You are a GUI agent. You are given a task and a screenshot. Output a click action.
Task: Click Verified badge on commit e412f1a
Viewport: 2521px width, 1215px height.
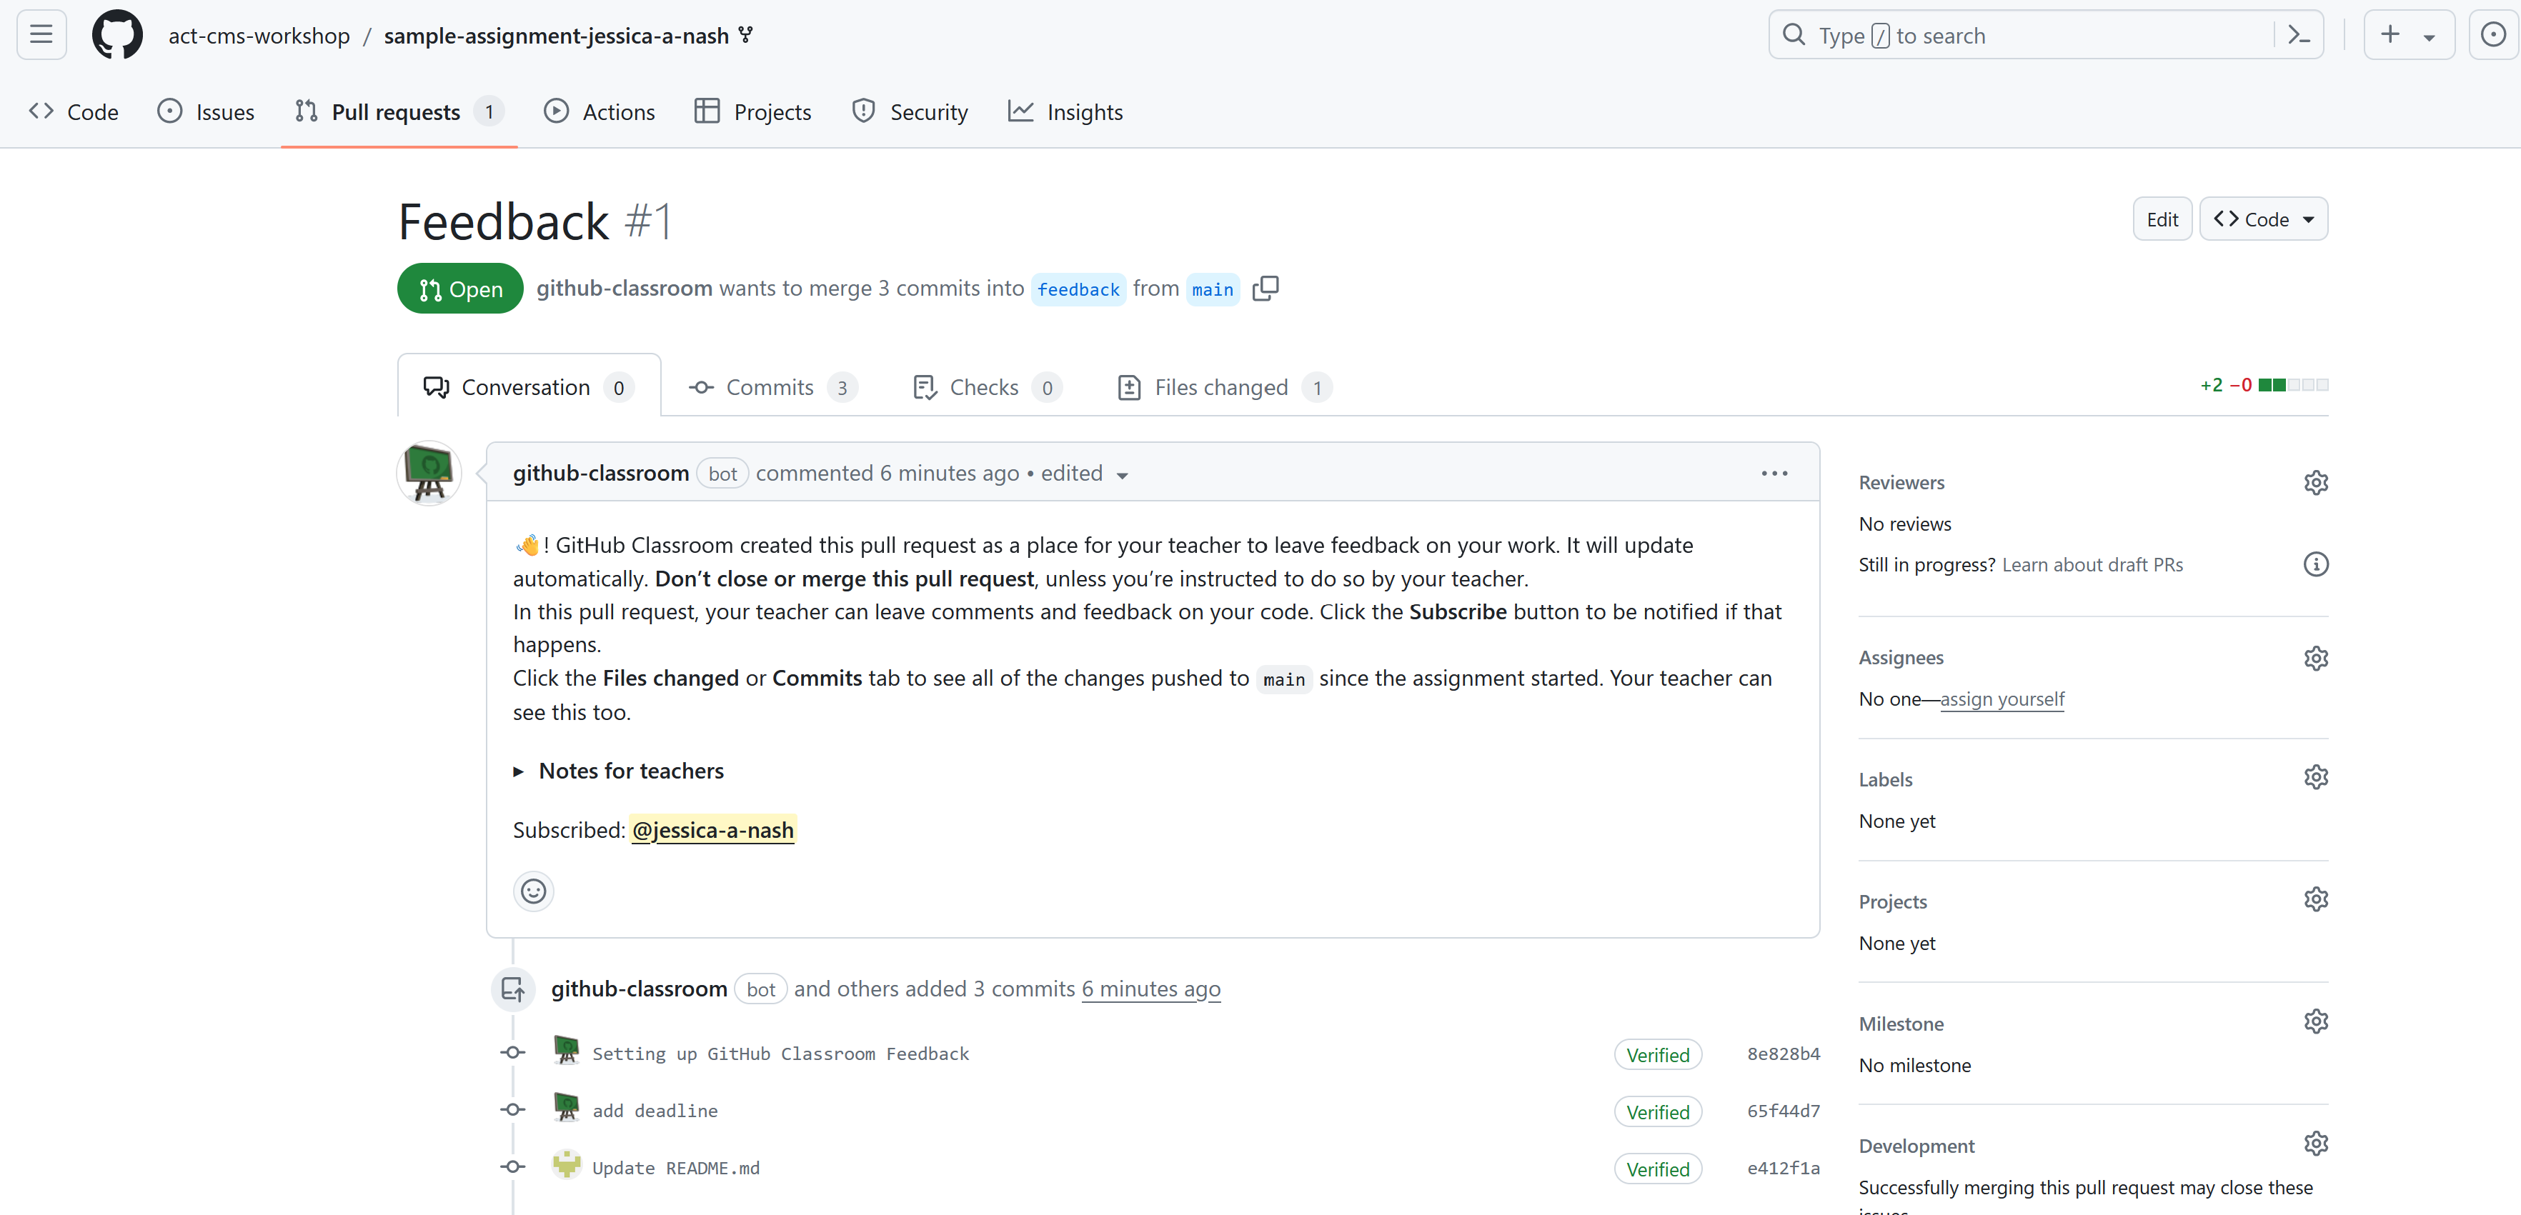(x=1658, y=1169)
